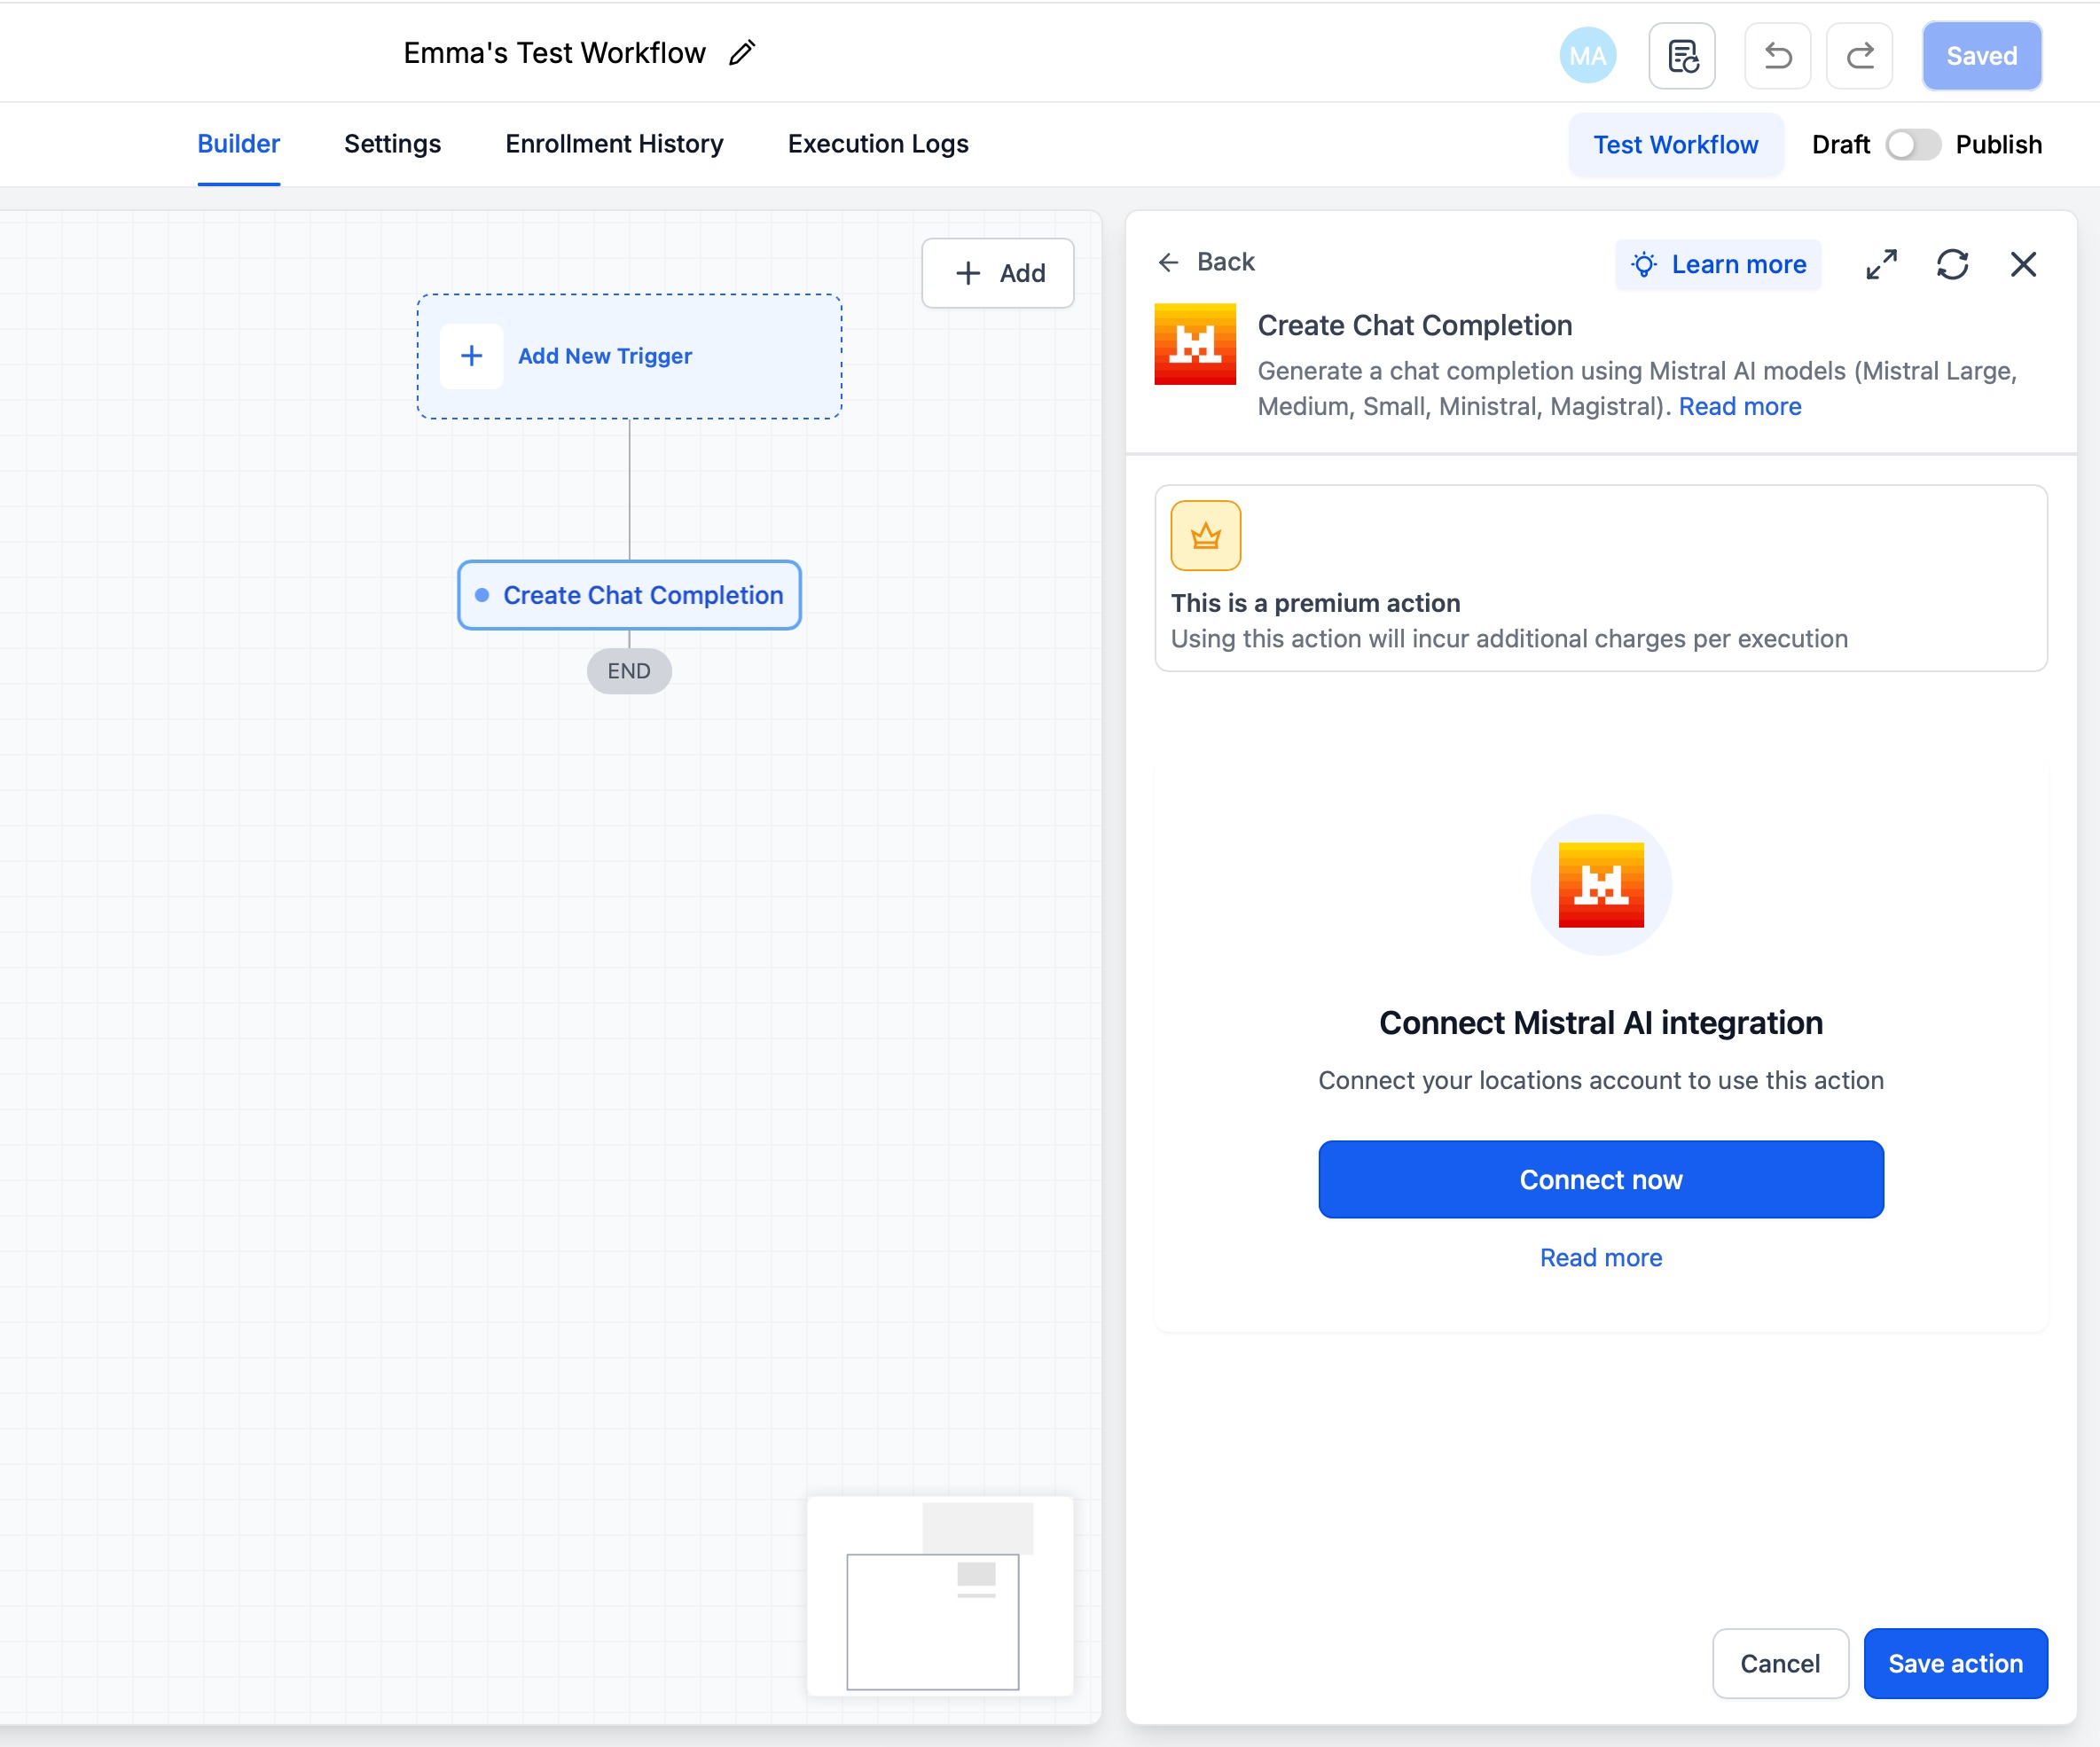Viewport: 2100px width, 1747px height.
Task: Open the MA user avatar
Action: pos(1587,56)
